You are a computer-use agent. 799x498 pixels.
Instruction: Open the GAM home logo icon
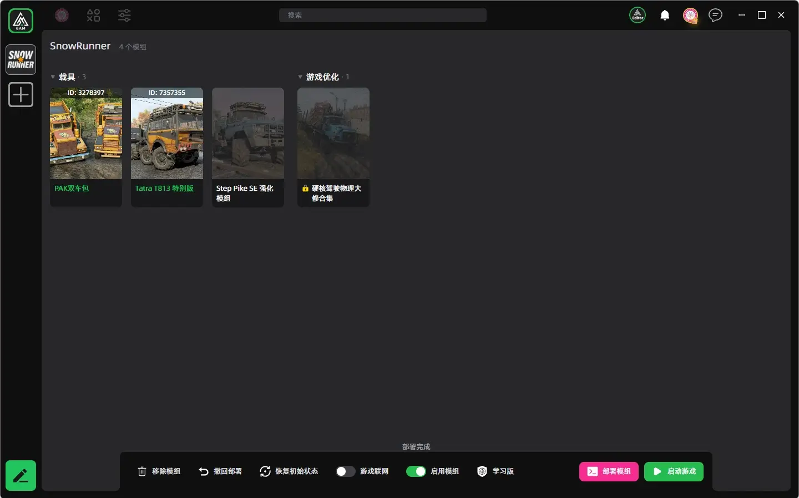[21, 21]
